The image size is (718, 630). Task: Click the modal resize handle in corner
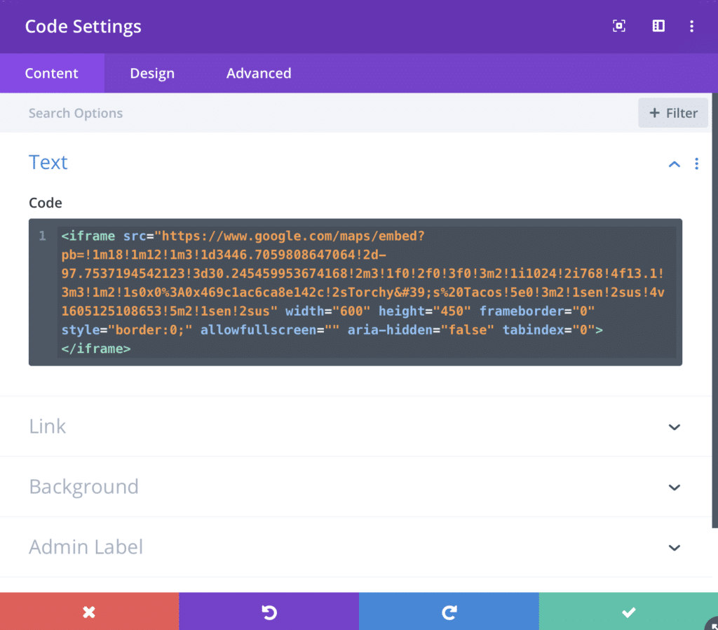pyautogui.click(x=713, y=625)
